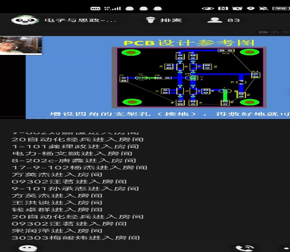Tap message 30303梅峻炜进入房间

point(76,238)
